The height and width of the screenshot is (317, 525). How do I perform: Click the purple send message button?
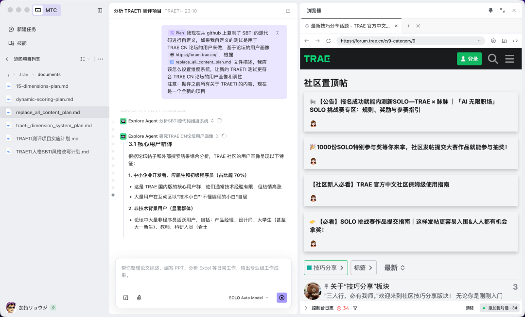point(281,298)
